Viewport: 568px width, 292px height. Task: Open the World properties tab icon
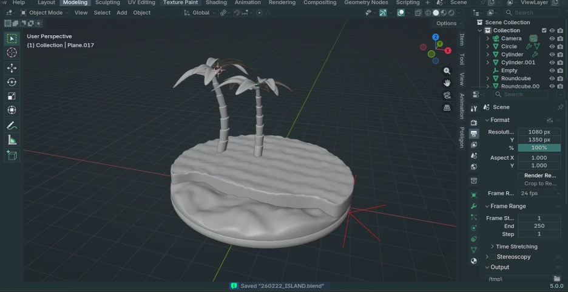pos(474,167)
